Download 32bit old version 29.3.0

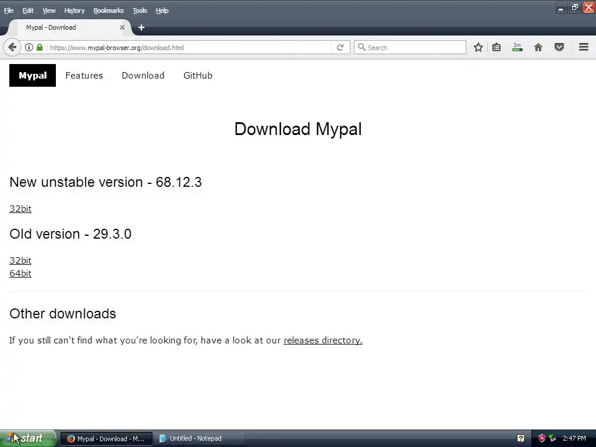[20, 260]
